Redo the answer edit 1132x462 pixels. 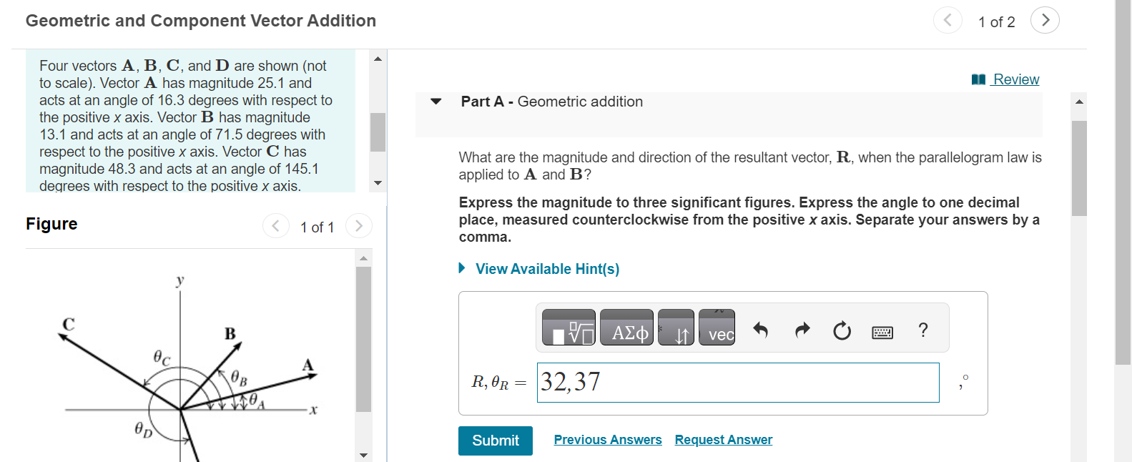tap(802, 330)
